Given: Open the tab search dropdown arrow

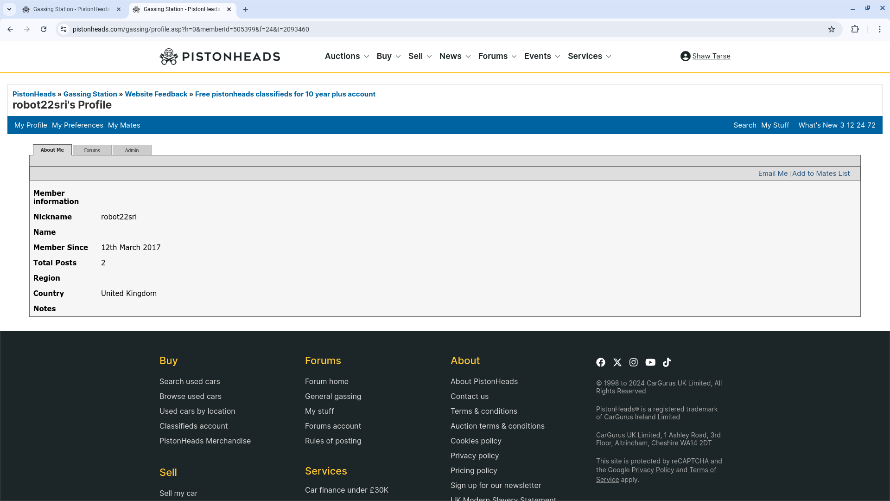Looking at the screenshot, I should (x=9, y=9).
